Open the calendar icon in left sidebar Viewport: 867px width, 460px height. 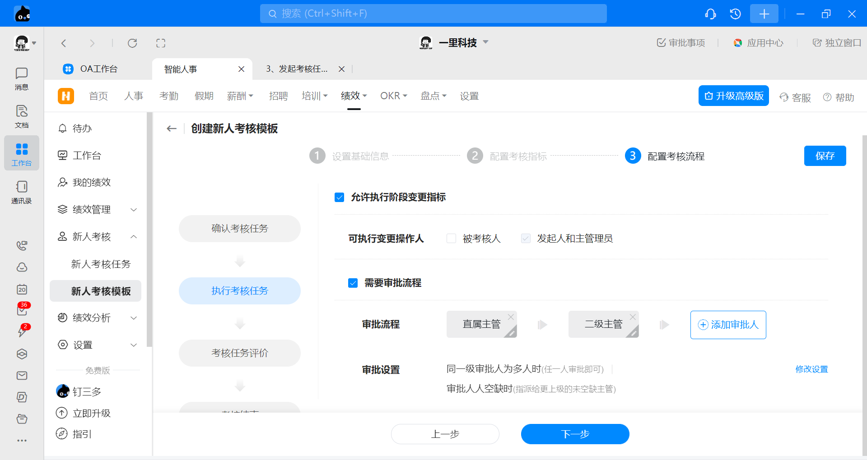tap(22, 289)
